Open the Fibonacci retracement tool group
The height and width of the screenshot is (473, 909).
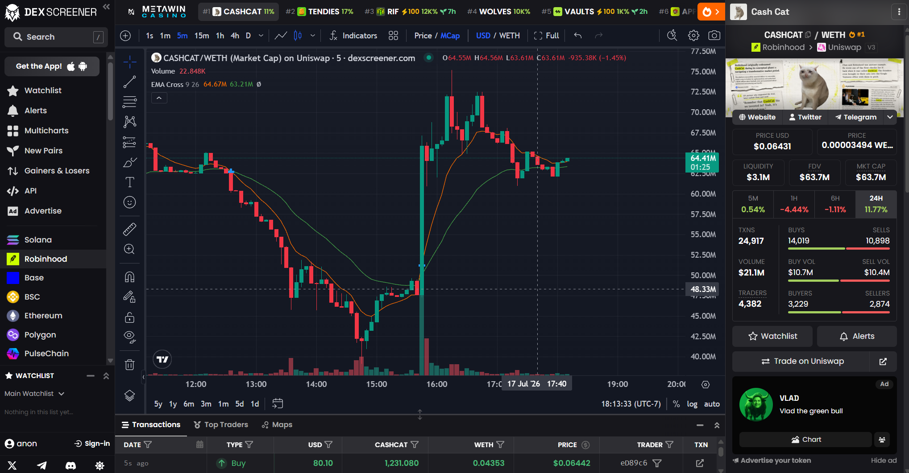coord(130,102)
